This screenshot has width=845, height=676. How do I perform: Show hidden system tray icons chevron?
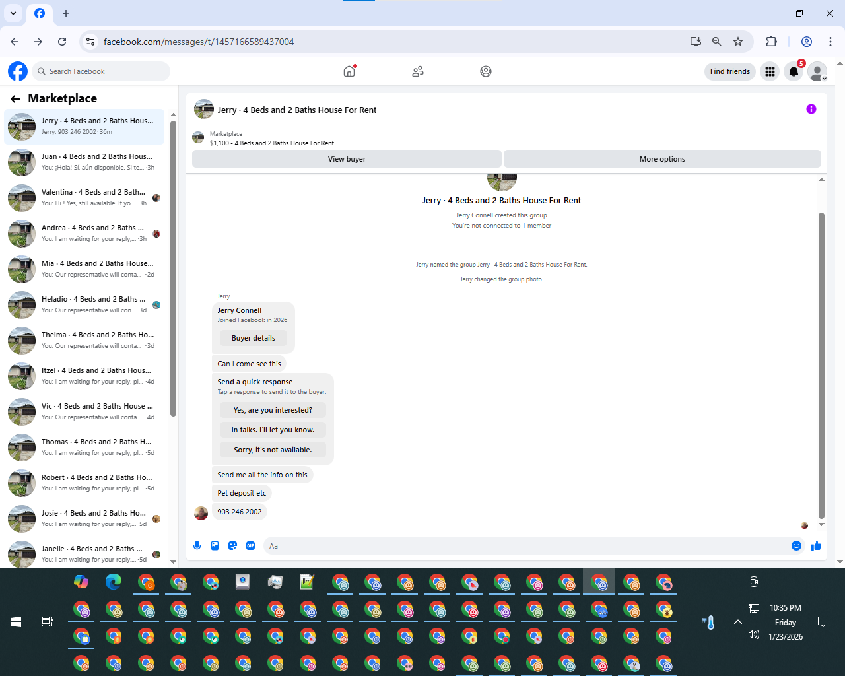tap(738, 622)
